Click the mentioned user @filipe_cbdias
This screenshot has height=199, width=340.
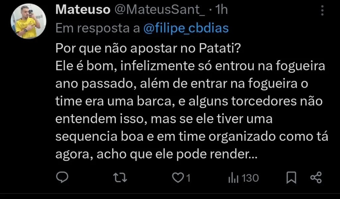pyautogui.click(x=187, y=29)
